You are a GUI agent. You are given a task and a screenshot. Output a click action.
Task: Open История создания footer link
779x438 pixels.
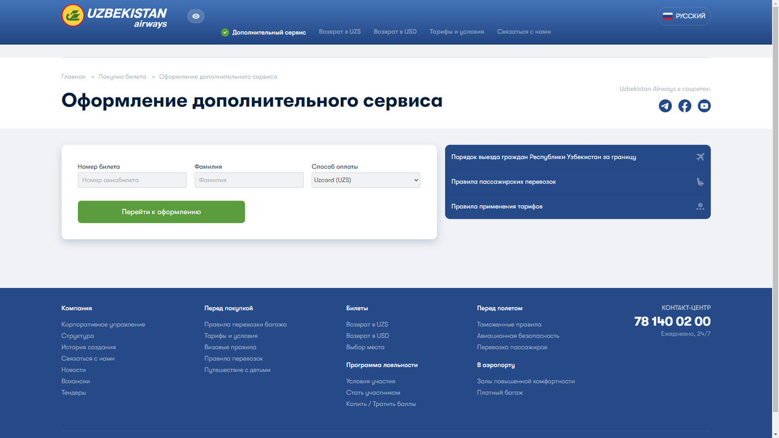click(89, 347)
